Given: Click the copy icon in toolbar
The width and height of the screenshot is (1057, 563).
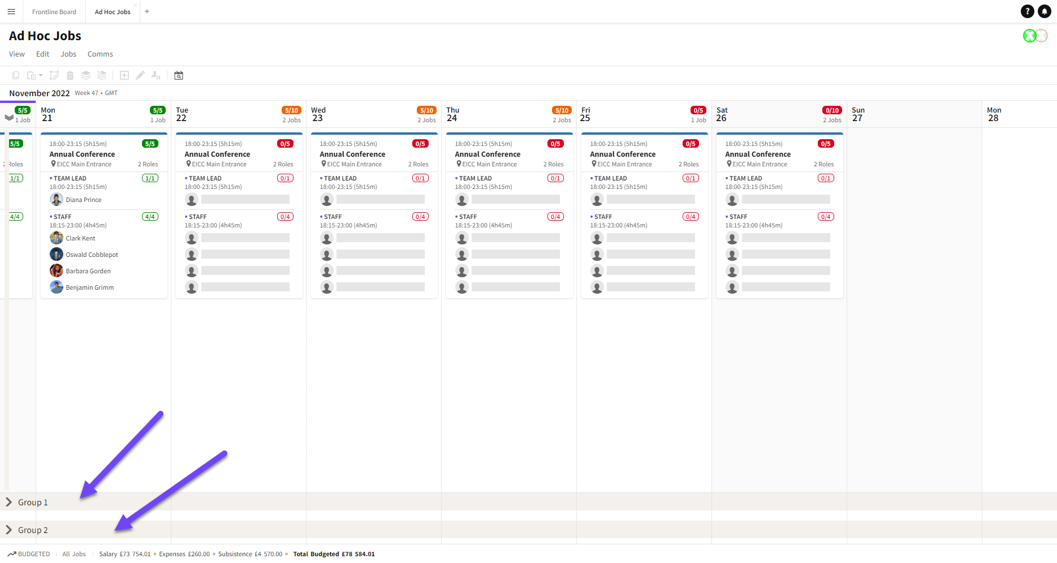Looking at the screenshot, I should point(16,75).
